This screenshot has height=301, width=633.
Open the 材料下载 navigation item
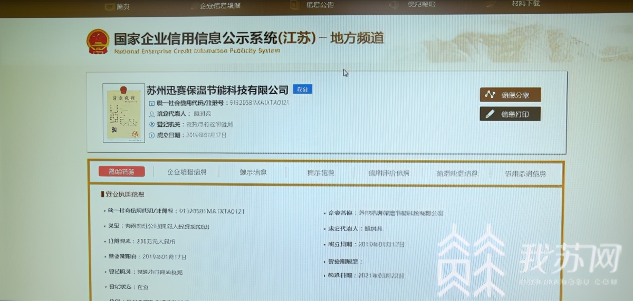[x=526, y=4]
